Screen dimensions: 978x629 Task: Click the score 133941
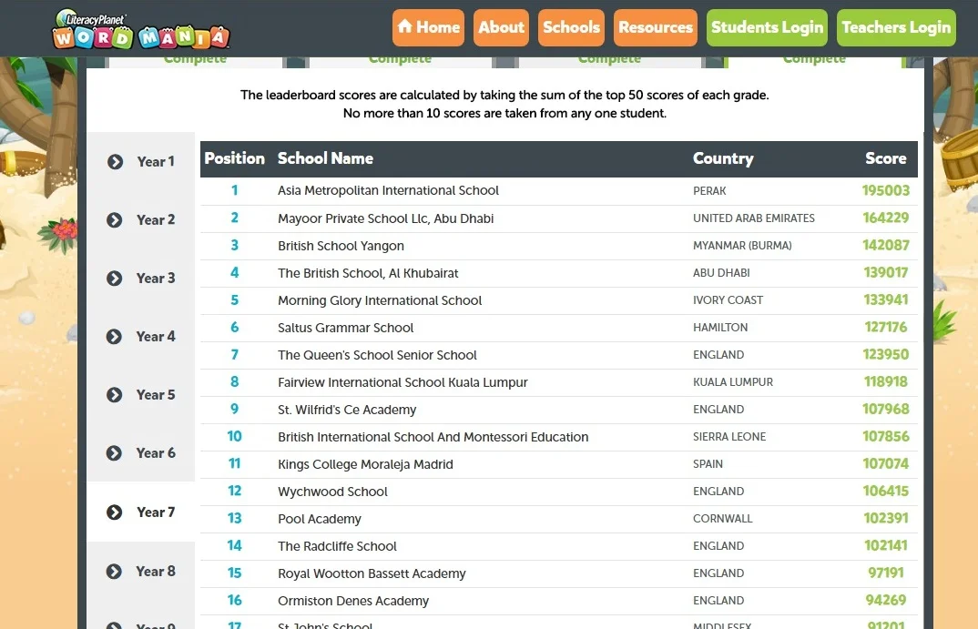886,299
